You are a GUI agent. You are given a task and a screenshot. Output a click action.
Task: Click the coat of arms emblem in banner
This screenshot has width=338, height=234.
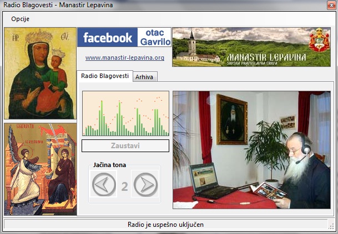(x=319, y=41)
